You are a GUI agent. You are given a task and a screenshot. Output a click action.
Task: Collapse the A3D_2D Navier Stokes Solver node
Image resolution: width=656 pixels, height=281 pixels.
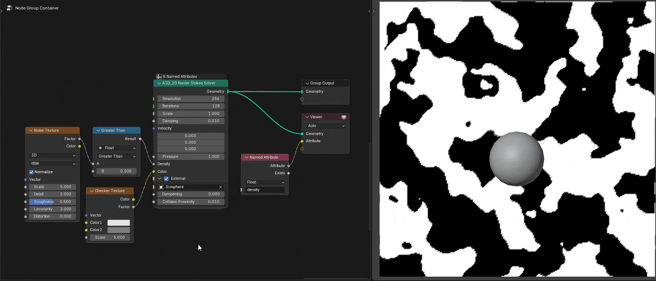pyautogui.click(x=159, y=83)
